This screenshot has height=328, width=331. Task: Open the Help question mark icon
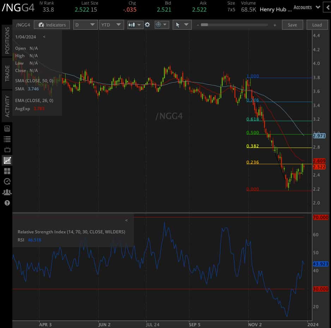pyautogui.click(x=7, y=203)
